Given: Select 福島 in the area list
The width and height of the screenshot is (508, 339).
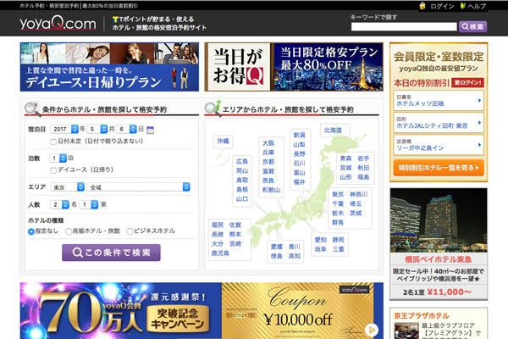Looking at the screenshot, I should click(x=363, y=177).
